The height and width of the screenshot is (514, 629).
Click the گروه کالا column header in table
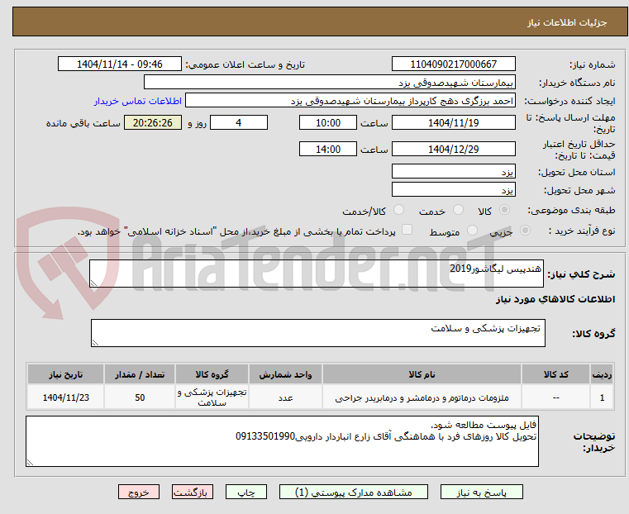212,374
